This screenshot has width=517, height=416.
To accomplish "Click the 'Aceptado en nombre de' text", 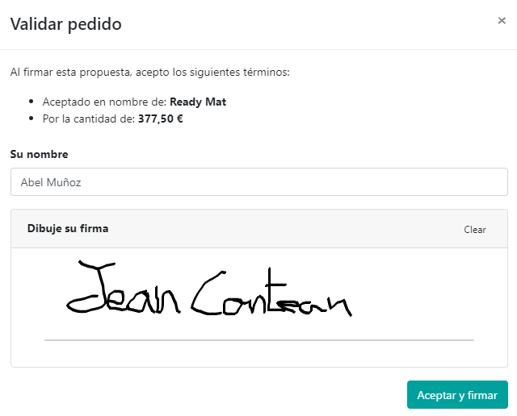I will [x=104, y=102].
